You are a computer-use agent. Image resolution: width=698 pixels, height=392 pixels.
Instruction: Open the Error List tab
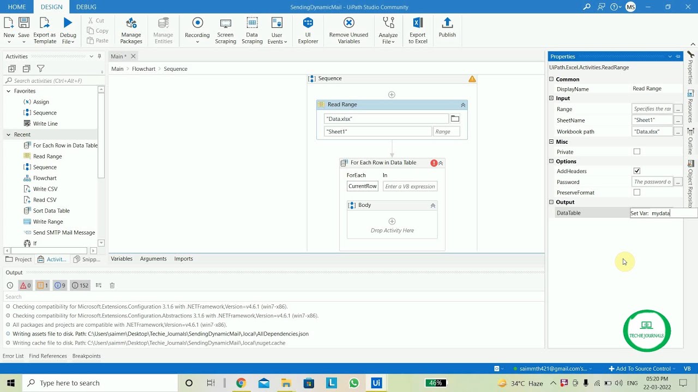coord(13,356)
